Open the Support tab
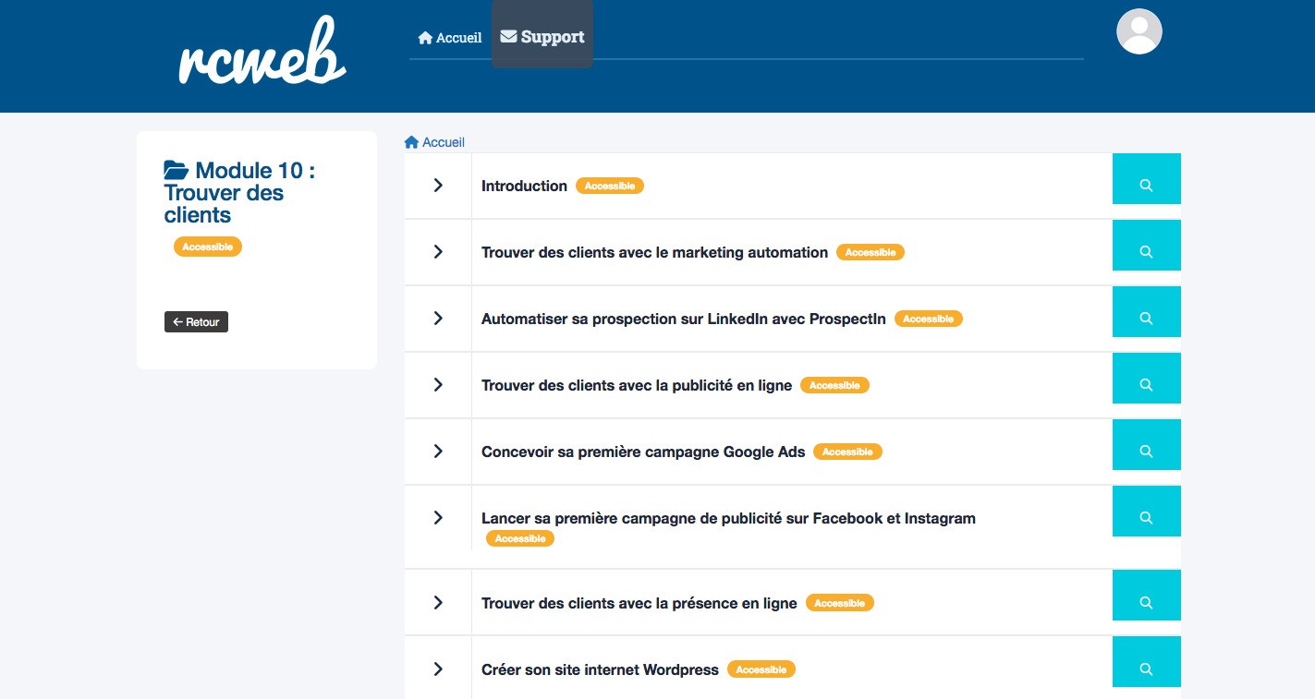The image size is (1315, 699). [x=542, y=37]
